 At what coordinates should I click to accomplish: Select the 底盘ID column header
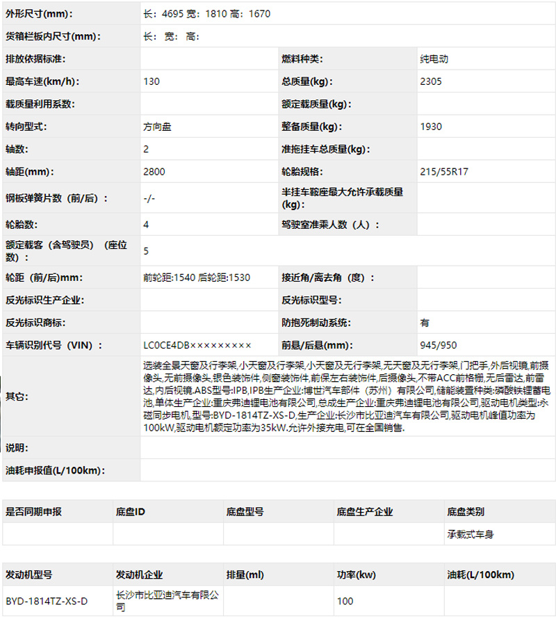pyautogui.click(x=131, y=512)
